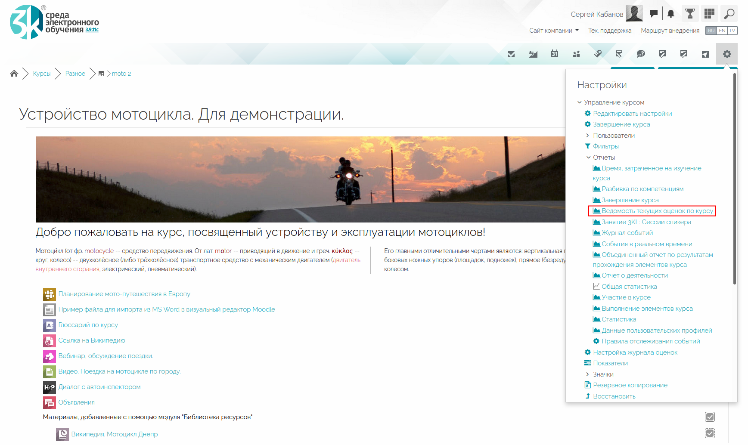748x445 pixels.
Task: Toggle completion checkbox for library materials
Action: 710,417
